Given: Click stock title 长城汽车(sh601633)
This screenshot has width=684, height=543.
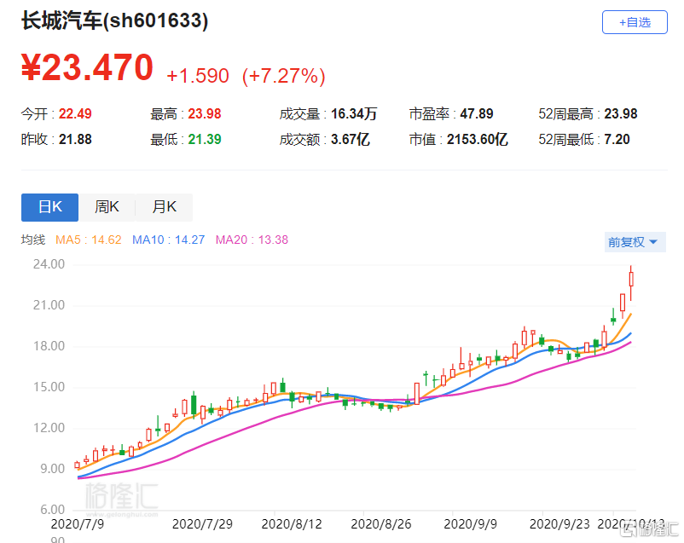Looking at the screenshot, I should tap(115, 20).
